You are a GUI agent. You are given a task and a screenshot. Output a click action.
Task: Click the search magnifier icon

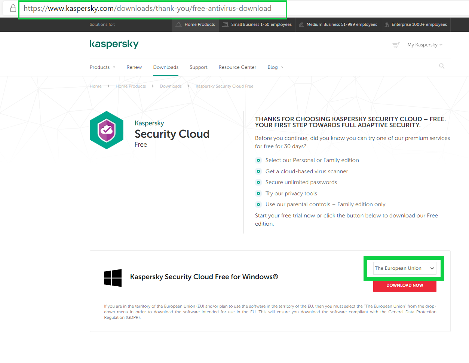pos(442,66)
